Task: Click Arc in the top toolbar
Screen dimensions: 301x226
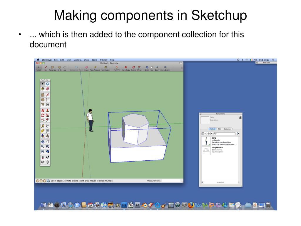Action: (65, 68)
